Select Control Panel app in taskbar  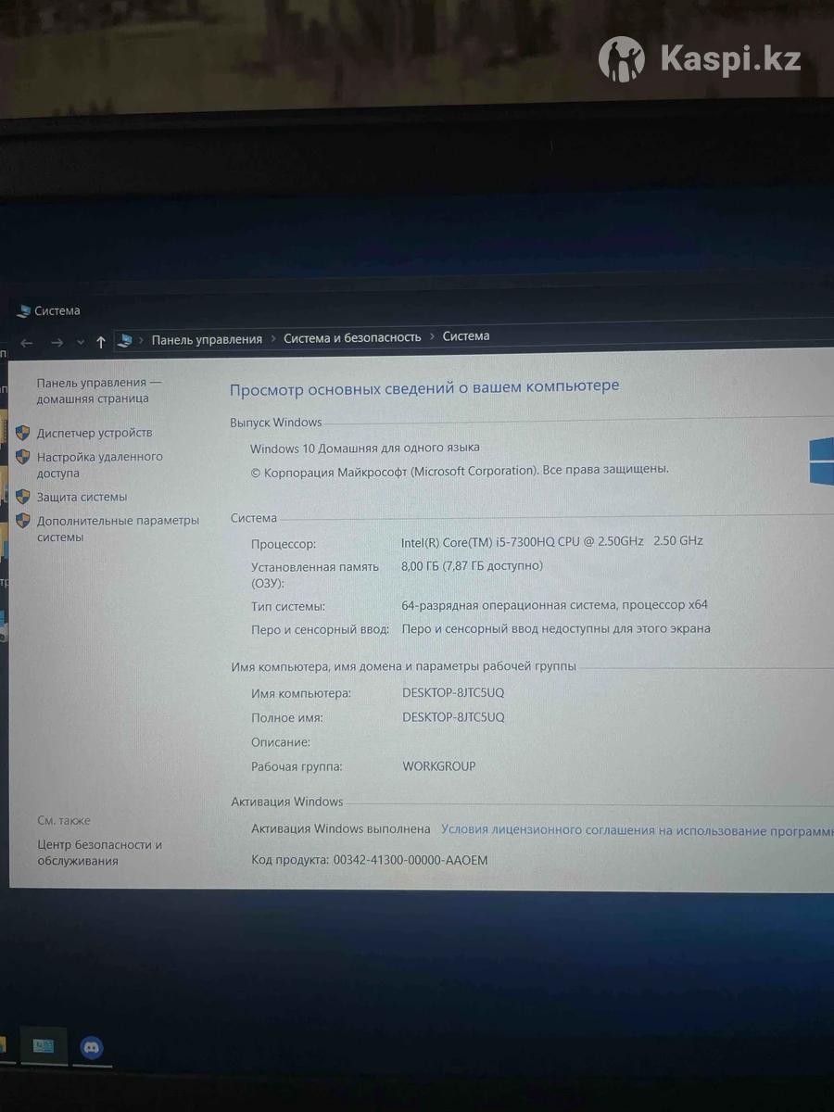[x=44, y=1046]
